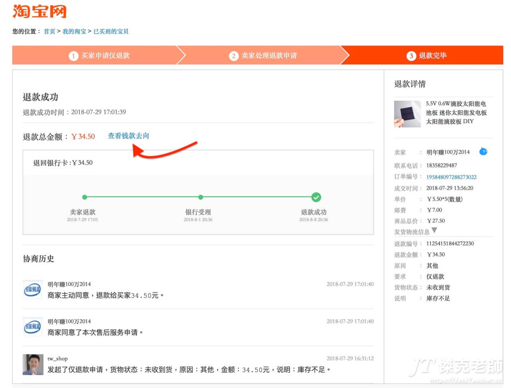Open the solar panel product thumbnail
The width and height of the screenshot is (511, 388).
click(407, 114)
